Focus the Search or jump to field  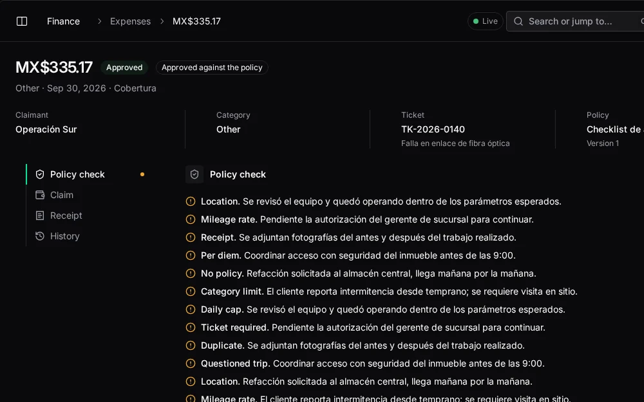tap(575, 21)
